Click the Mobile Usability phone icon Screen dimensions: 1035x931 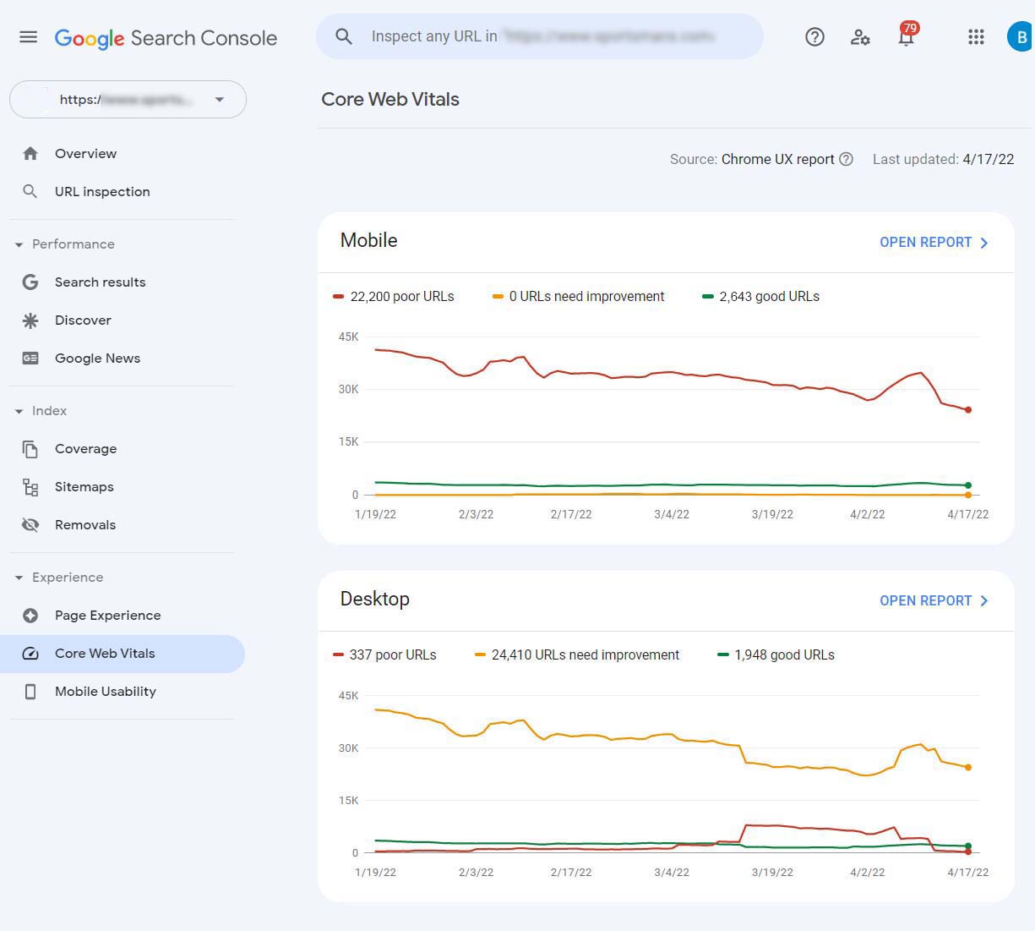click(30, 692)
